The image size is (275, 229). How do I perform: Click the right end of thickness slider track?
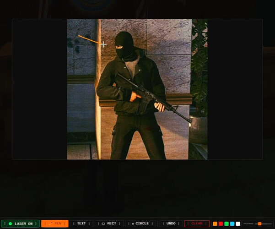[x=271, y=224]
